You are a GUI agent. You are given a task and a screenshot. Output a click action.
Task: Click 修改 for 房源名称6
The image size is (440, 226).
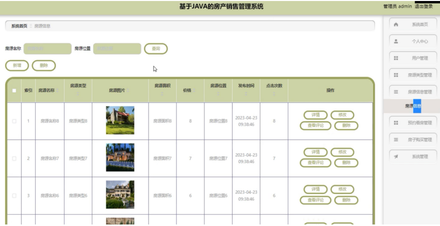point(342,189)
